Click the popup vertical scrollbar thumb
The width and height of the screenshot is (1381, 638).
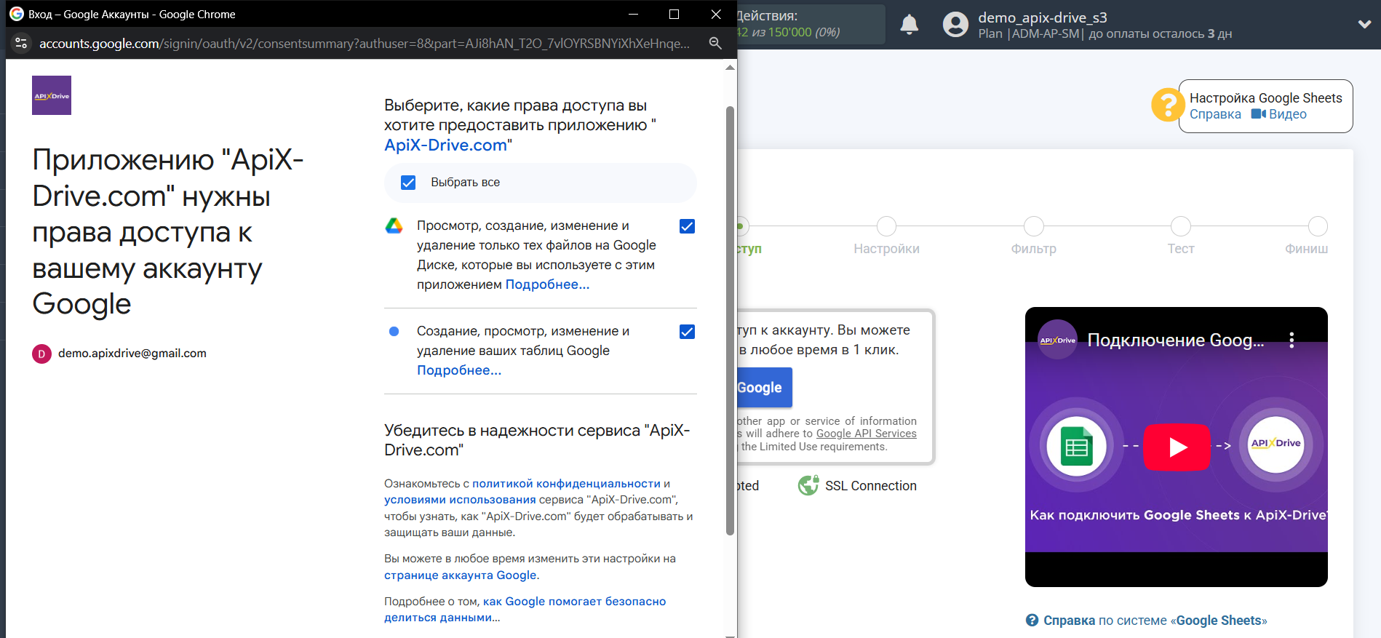click(x=730, y=321)
